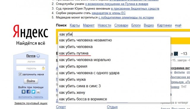
Task: Click the weather icon next to −13
Action: pos(176,53)
